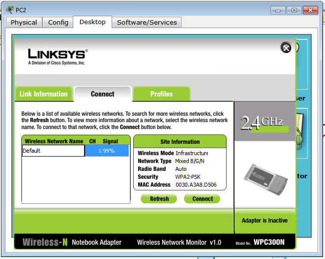This screenshot has width=325, height=259.
Task: Click the Adapter is Inactive status
Action: pyautogui.click(x=265, y=221)
